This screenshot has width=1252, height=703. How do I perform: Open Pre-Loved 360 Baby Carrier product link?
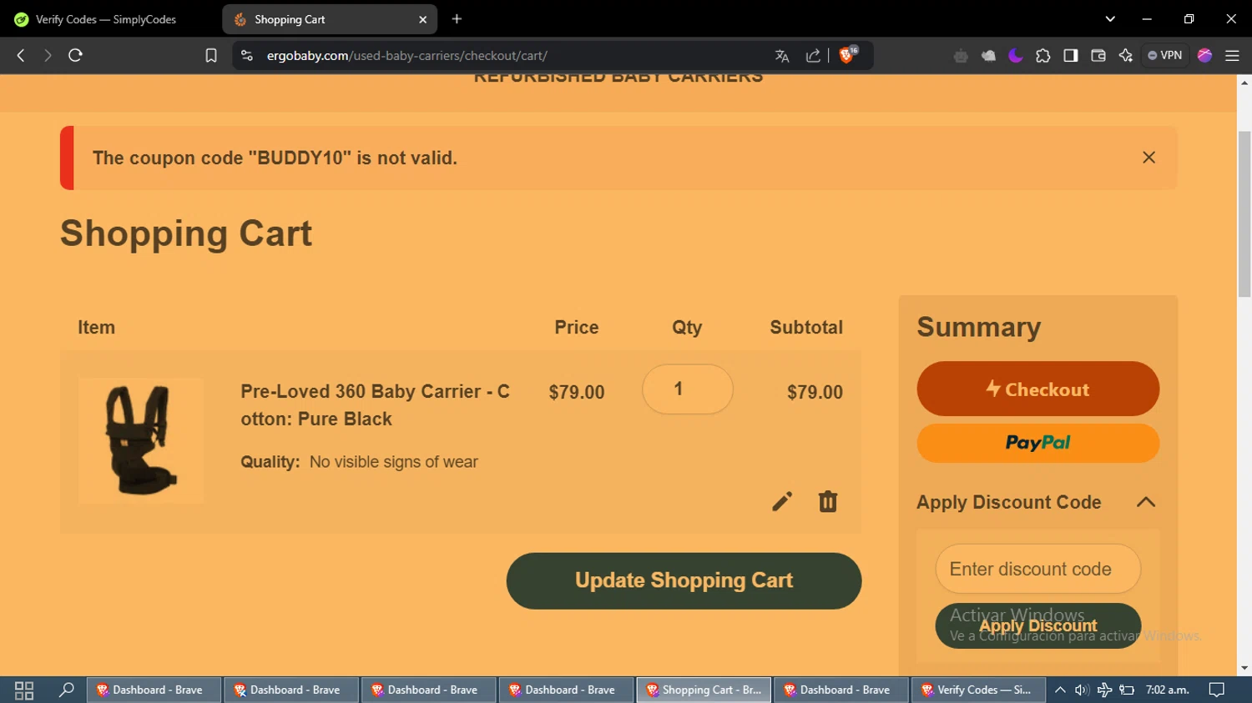[375, 405]
